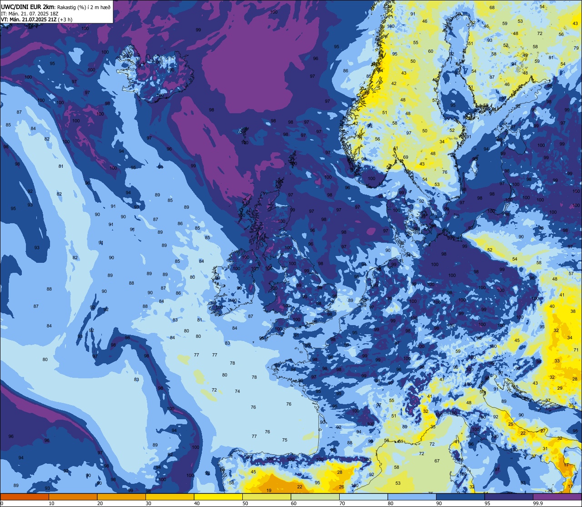Click the '99.9' legend tick label
The height and width of the screenshot is (507, 582).
(x=538, y=503)
